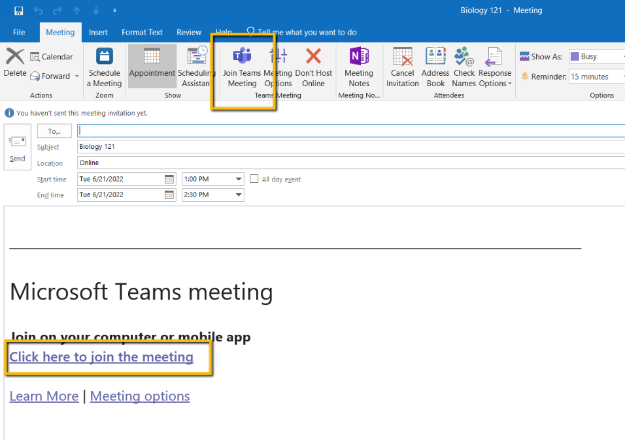Screen dimensions: 625x440
Task: Open Response Options dropdown
Action: click(x=495, y=67)
